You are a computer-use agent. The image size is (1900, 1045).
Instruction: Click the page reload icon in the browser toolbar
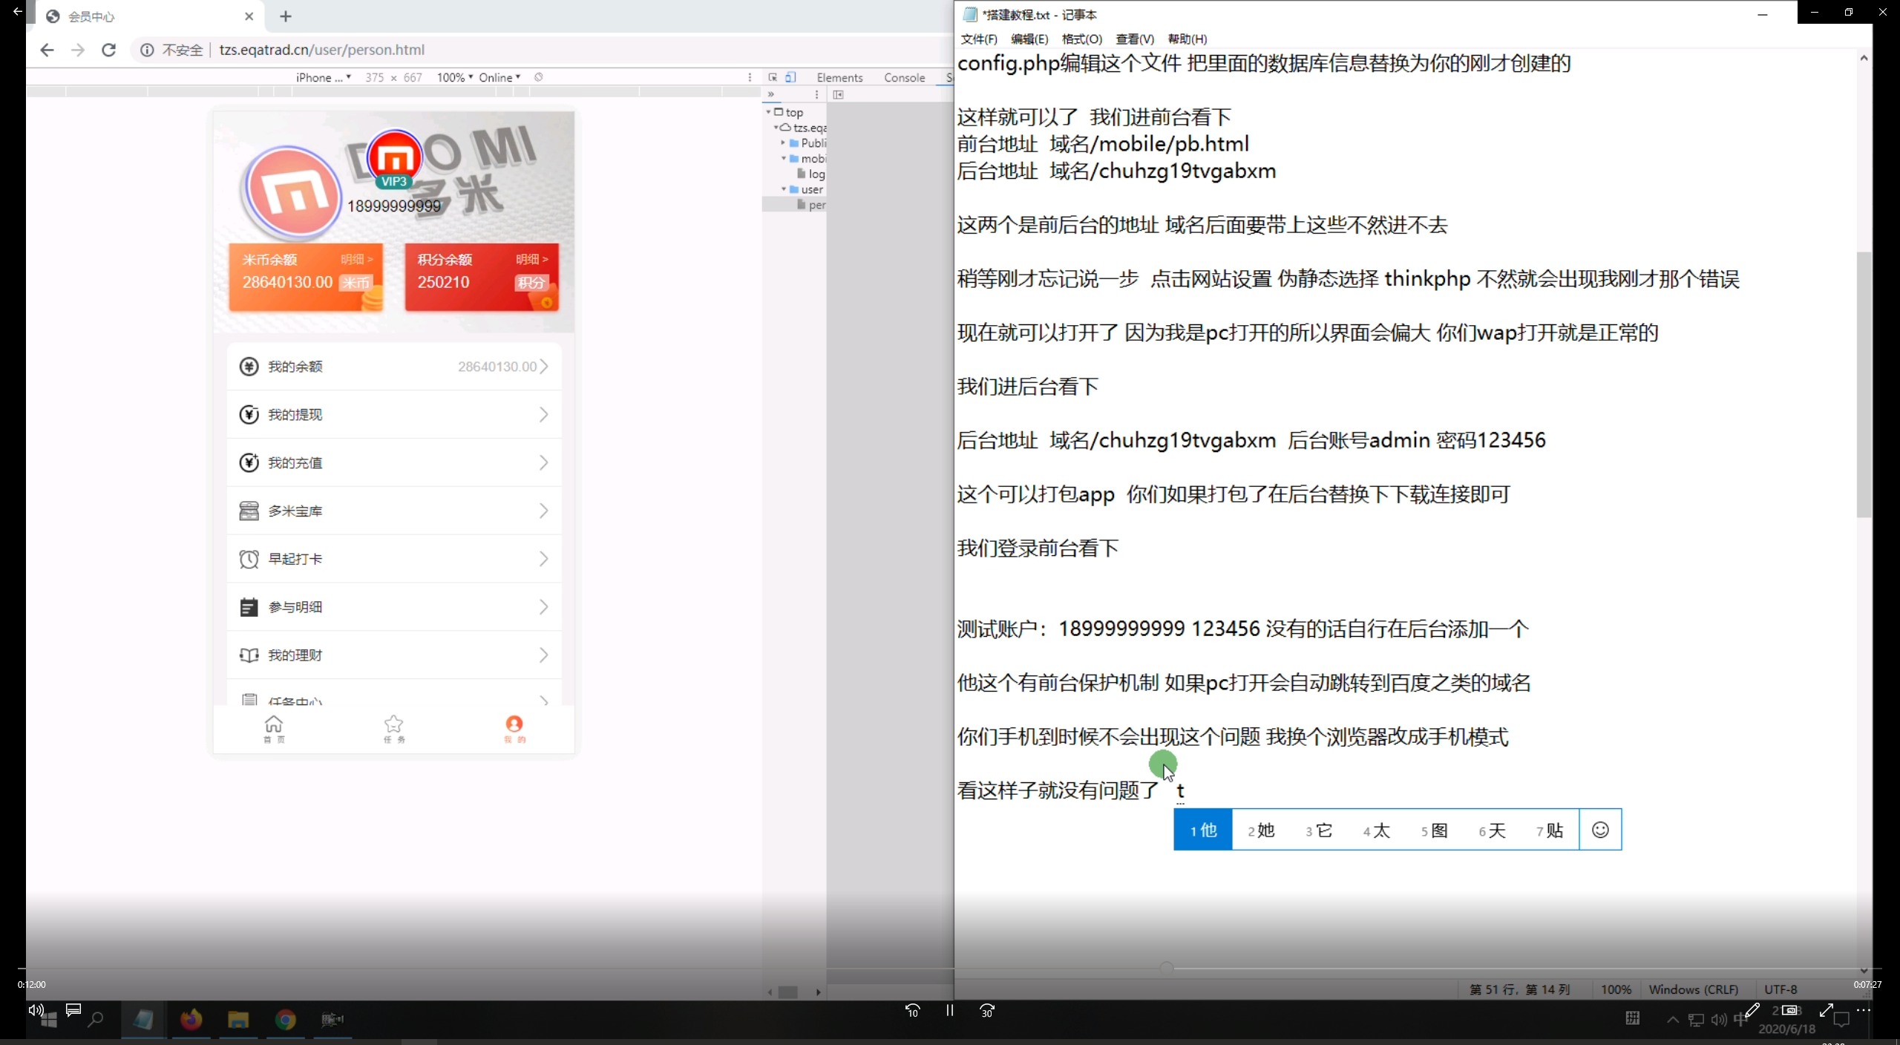click(x=108, y=50)
